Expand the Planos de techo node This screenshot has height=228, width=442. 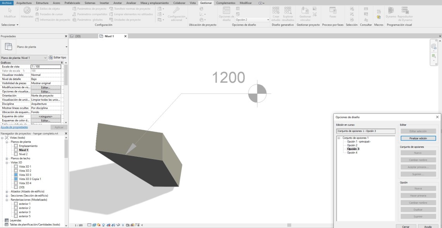(x=7, y=158)
